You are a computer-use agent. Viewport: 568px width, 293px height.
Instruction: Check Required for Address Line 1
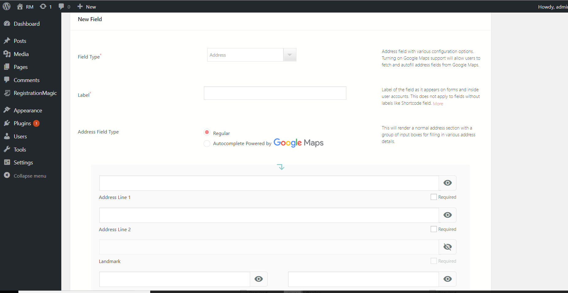point(433,197)
